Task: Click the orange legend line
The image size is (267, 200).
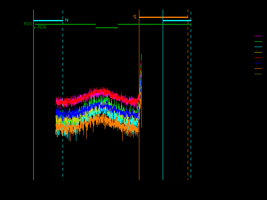Action: 258,68
